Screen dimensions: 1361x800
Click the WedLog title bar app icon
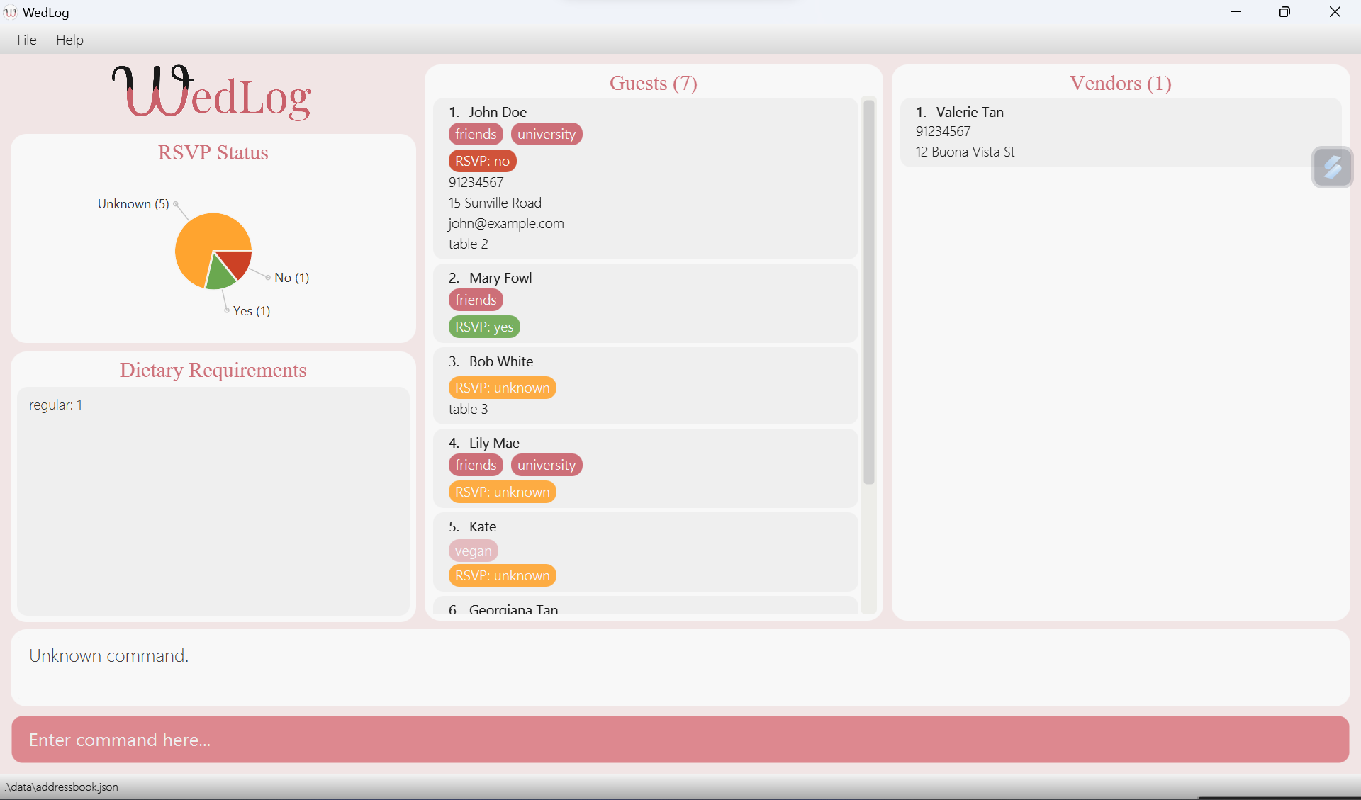tap(10, 12)
